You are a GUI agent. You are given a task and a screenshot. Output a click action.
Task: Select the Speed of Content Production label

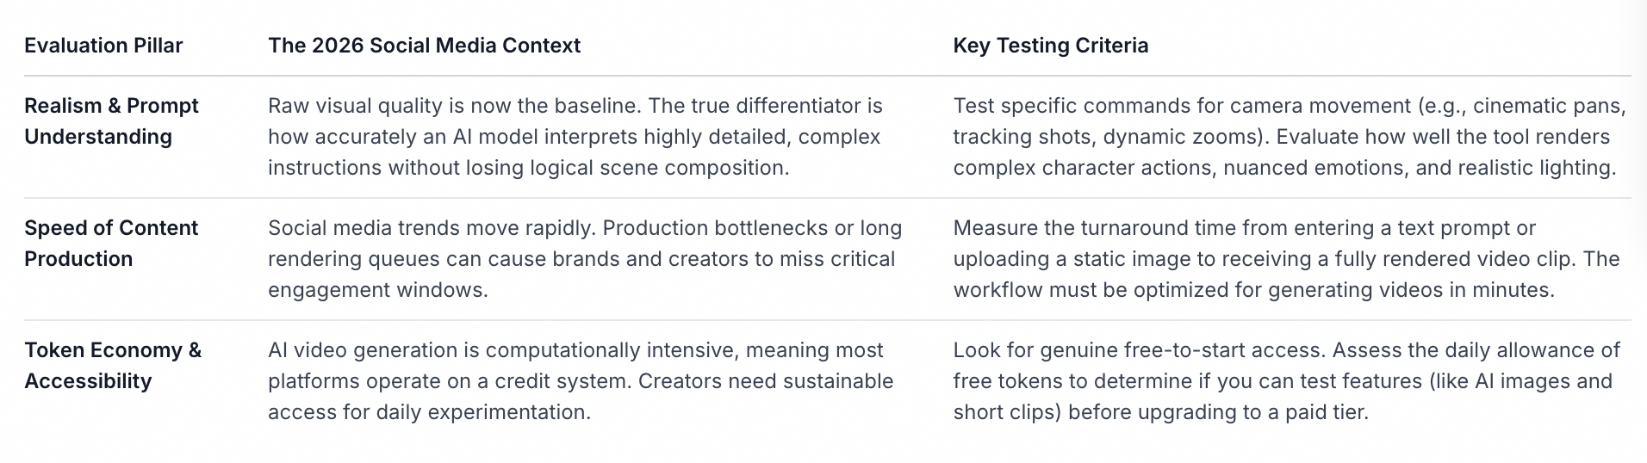tap(111, 244)
